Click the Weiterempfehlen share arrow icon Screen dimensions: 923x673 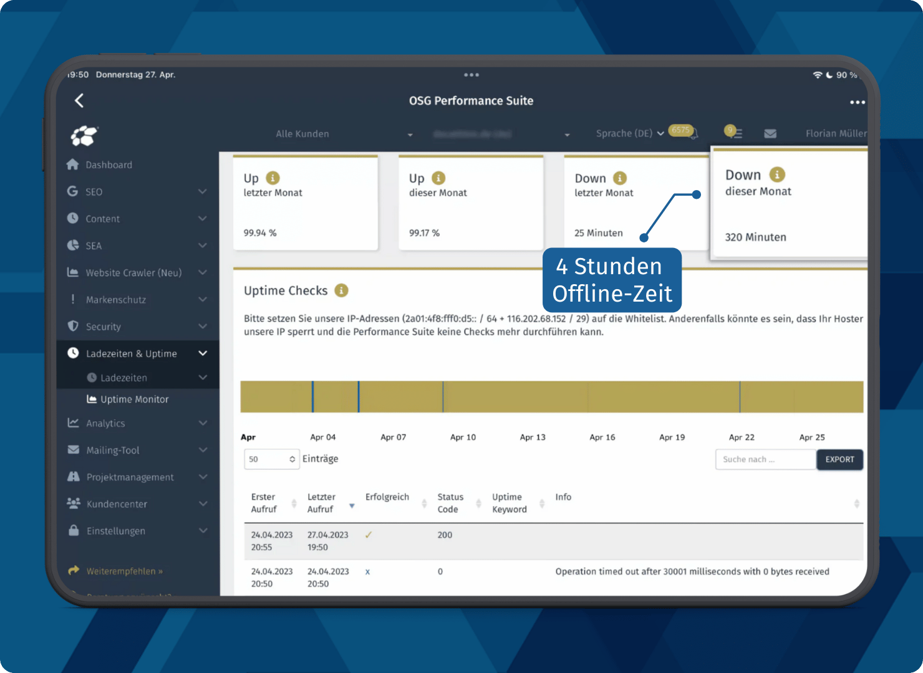coord(74,570)
